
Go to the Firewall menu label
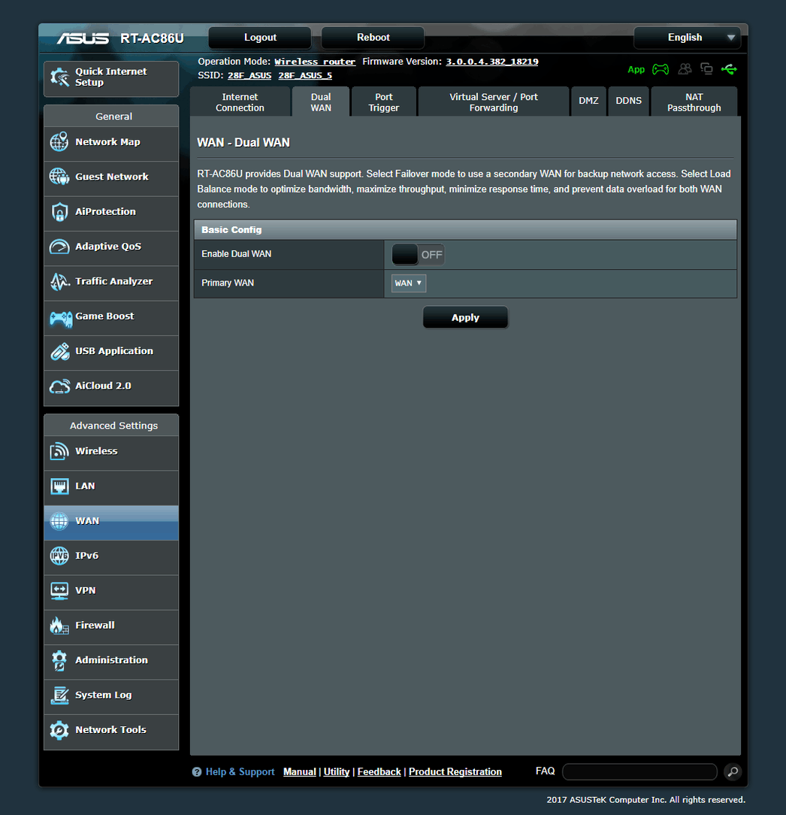click(95, 626)
